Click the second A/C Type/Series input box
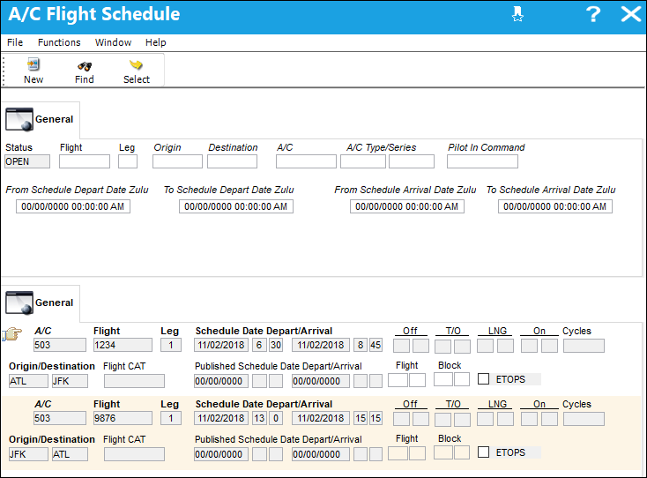 412,161
